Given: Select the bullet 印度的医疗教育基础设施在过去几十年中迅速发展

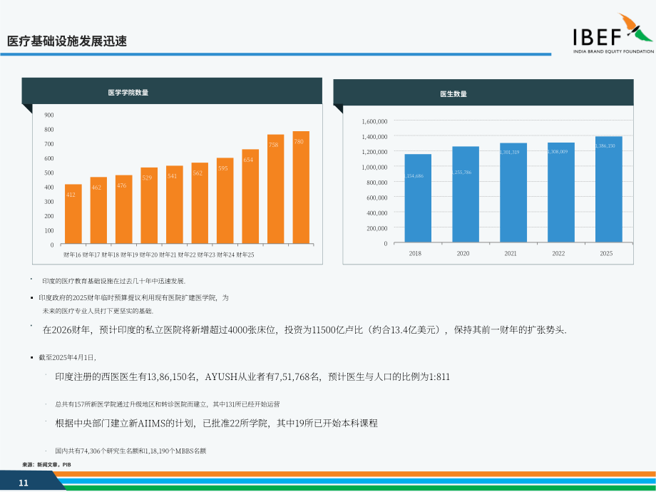Looking at the screenshot, I should pyautogui.click(x=114, y=281).
